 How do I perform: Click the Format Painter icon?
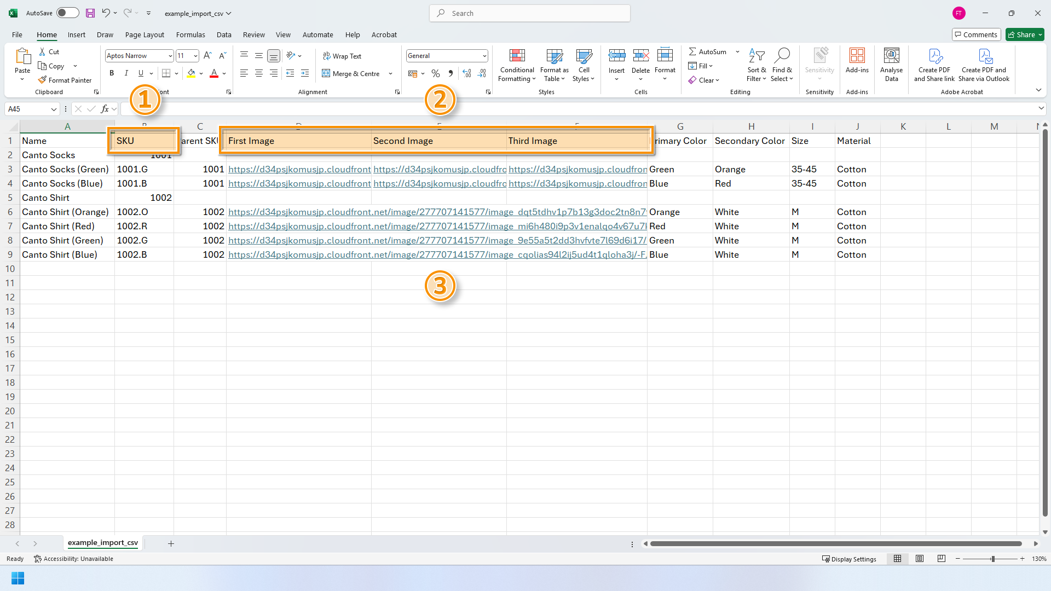(43, 80)
